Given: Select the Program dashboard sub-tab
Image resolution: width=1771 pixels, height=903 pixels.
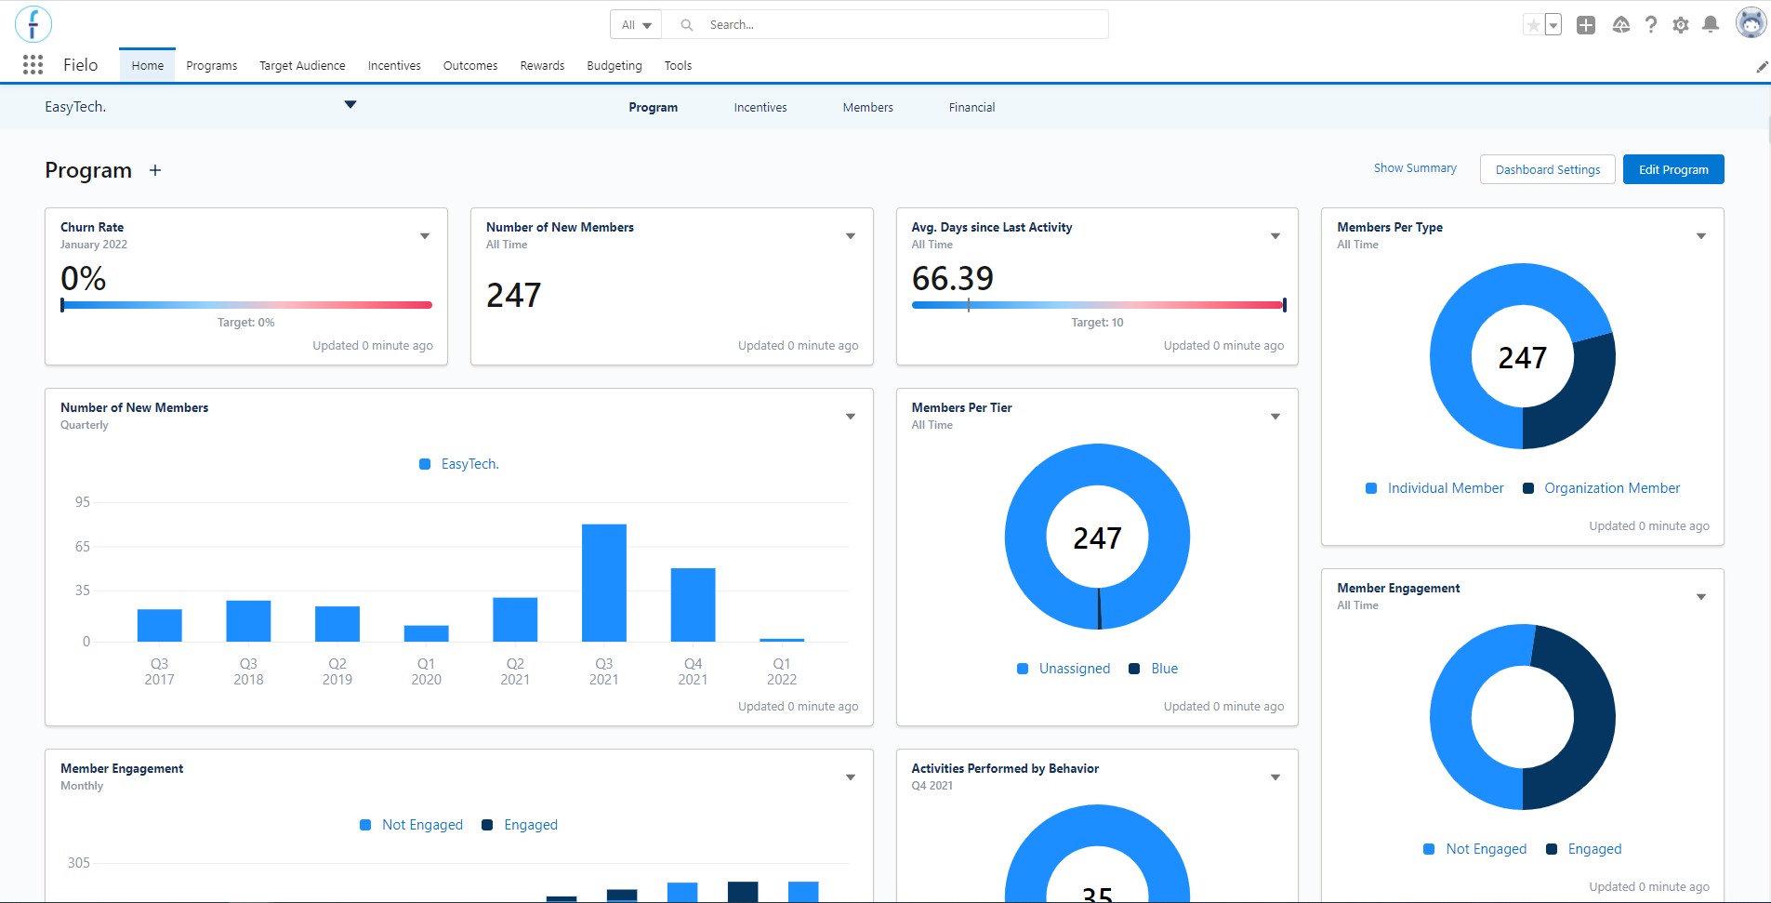Looking at the screenshot, I should [653, 107].
